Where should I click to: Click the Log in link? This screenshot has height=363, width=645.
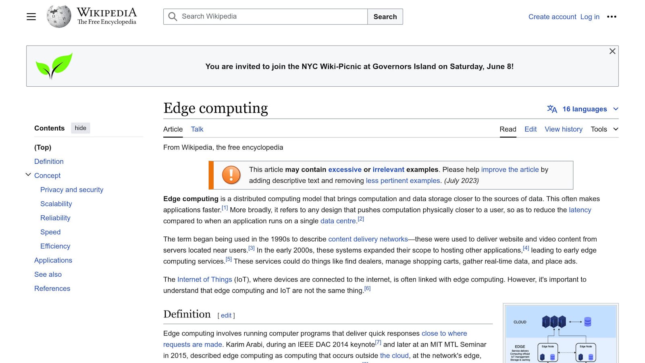pyautogui.click(x=590, y=17)
